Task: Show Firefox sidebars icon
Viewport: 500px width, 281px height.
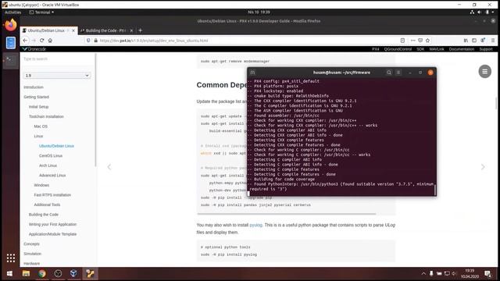Action: point(474,41)
